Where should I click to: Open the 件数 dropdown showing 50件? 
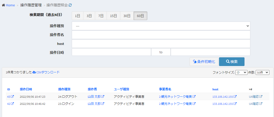tap(263, 72)
